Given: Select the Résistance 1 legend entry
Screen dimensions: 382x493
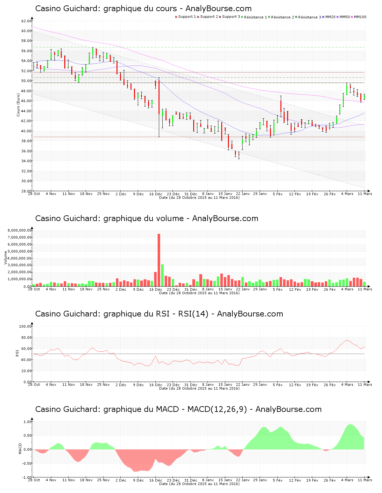Looking at the screenshot, I should [254, 17].
